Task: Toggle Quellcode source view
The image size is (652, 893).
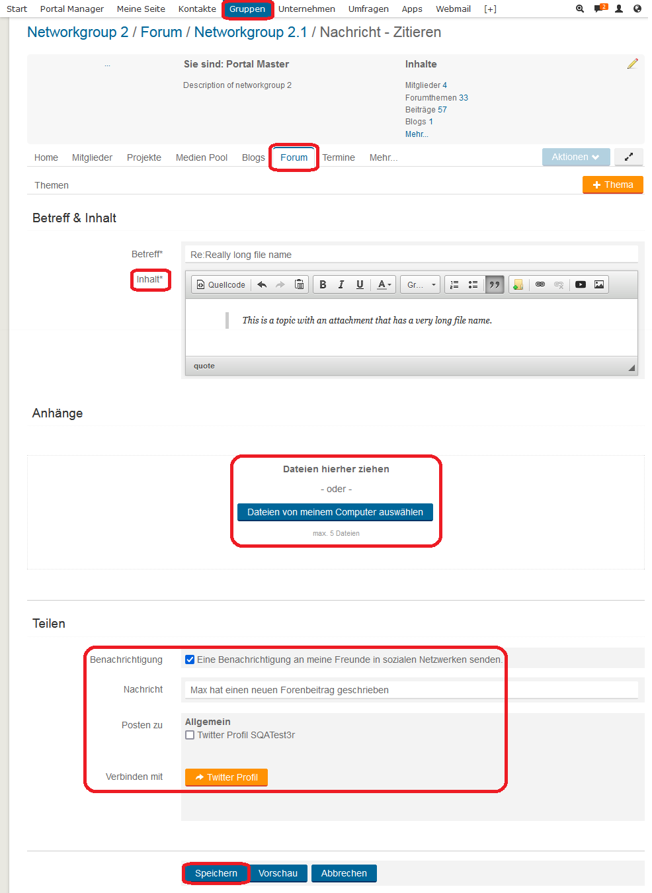Action: click(221, 284)
